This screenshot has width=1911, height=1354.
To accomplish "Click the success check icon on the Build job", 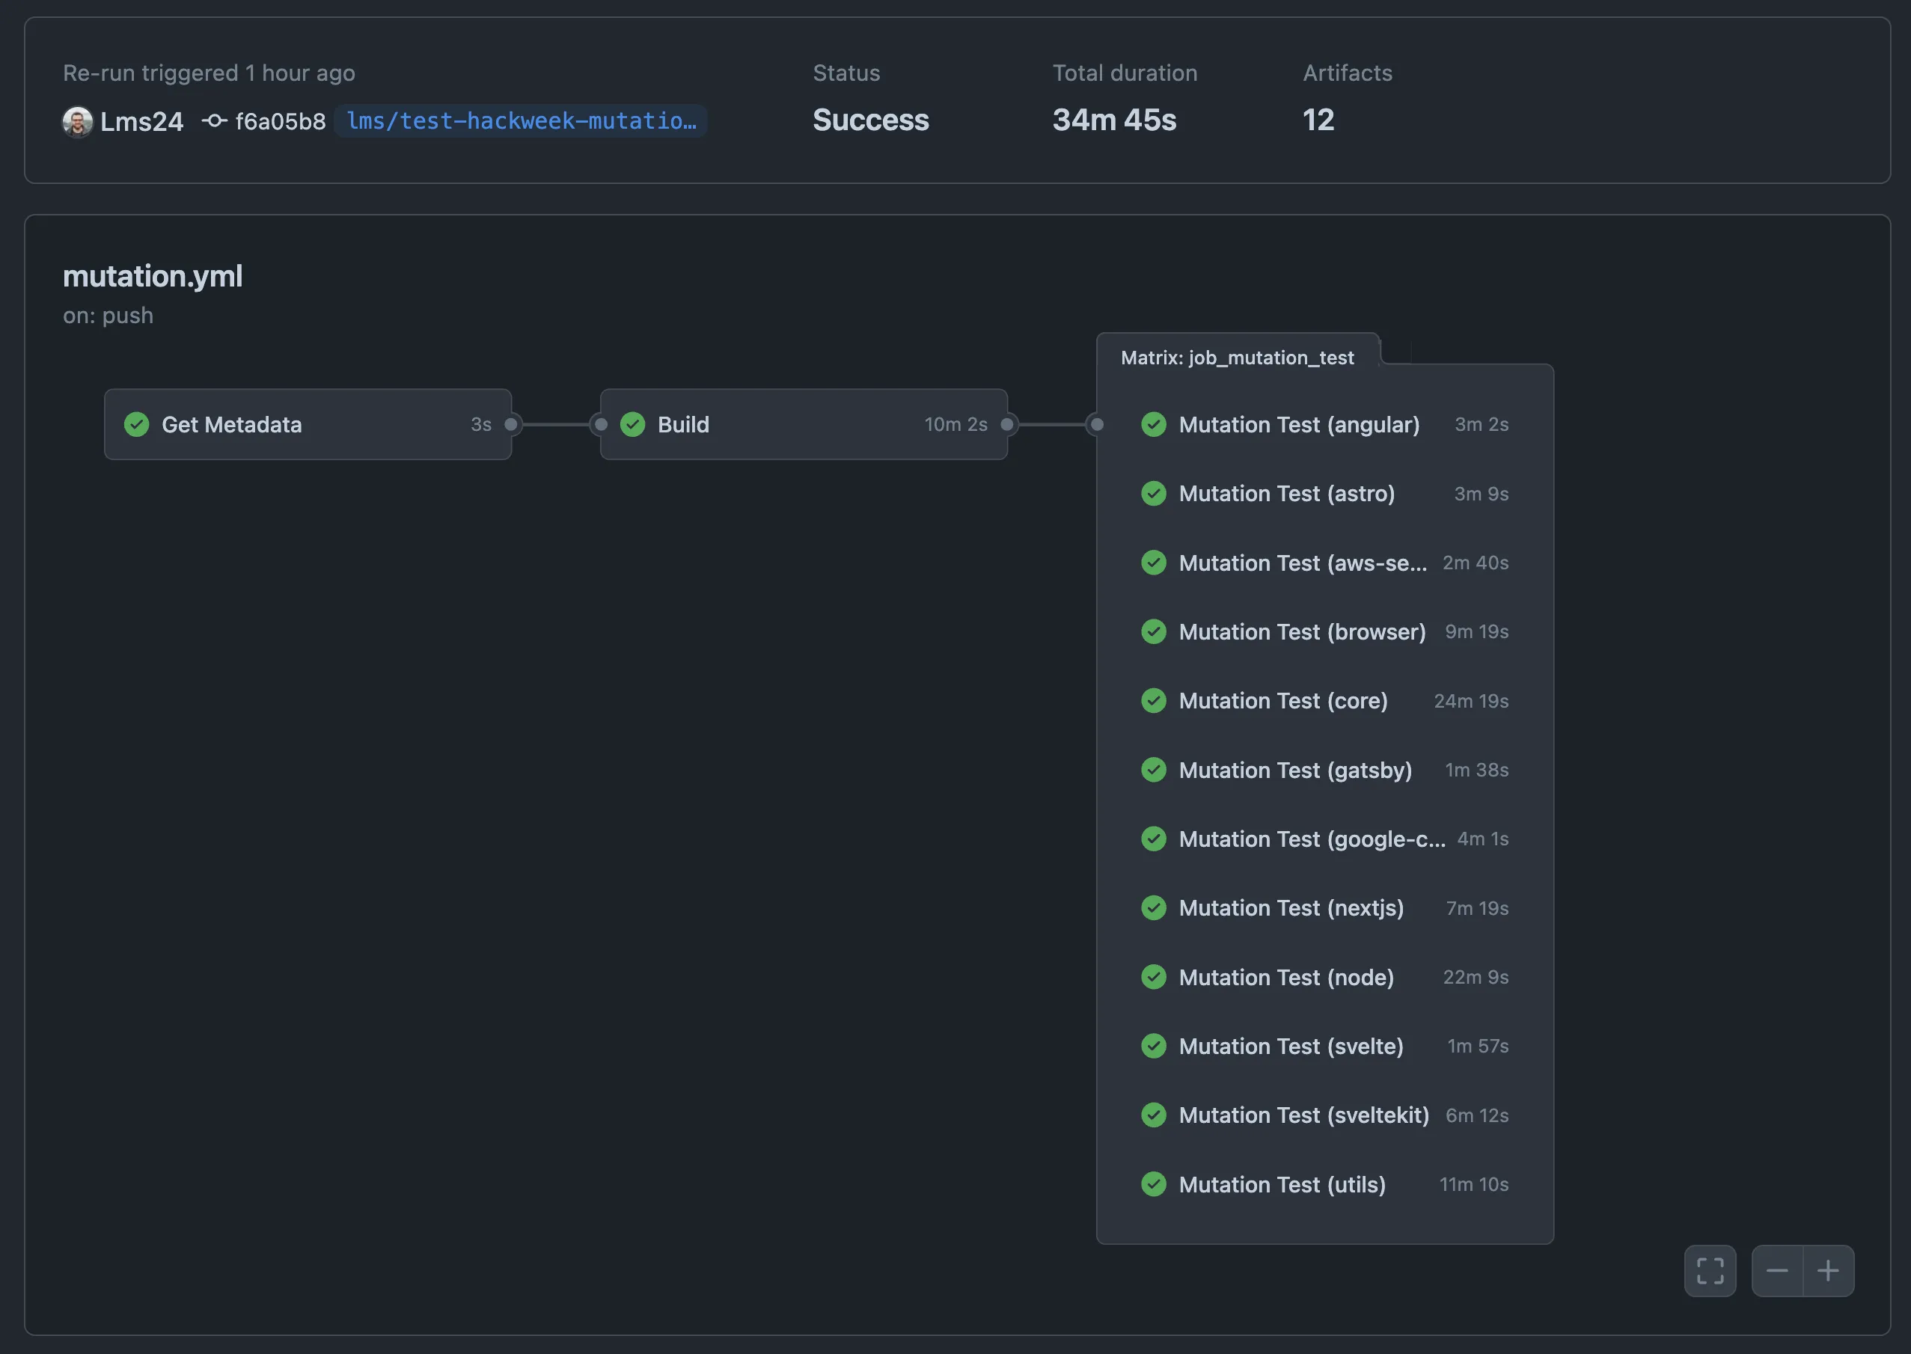I will [633, 424].
